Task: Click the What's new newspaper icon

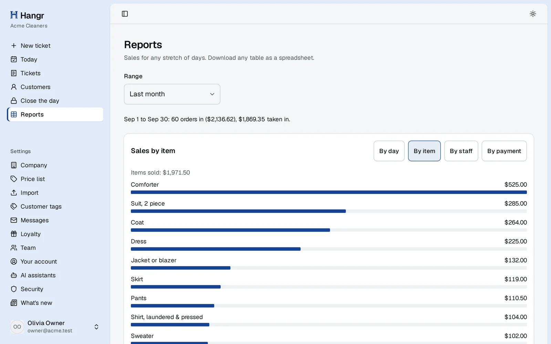Action: [14, 303]
